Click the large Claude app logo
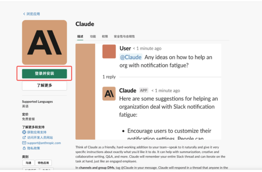This screenshot has height=172, width=262. click(44, 42)
